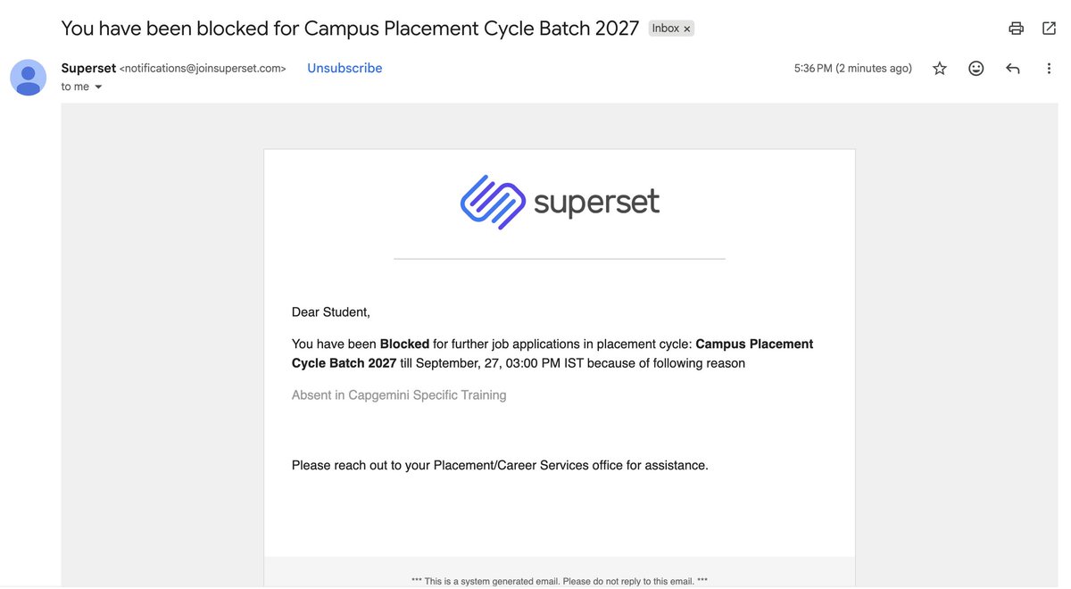Click the 'Absent in Capgemini Specific Training' reason
Screen dimensions: 1071x589
click(399, 395)
